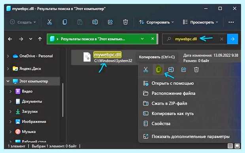Screen dimensions: 245x153
Task: Click the highlighted Copy icon in context menu
Action: [158, 69]
